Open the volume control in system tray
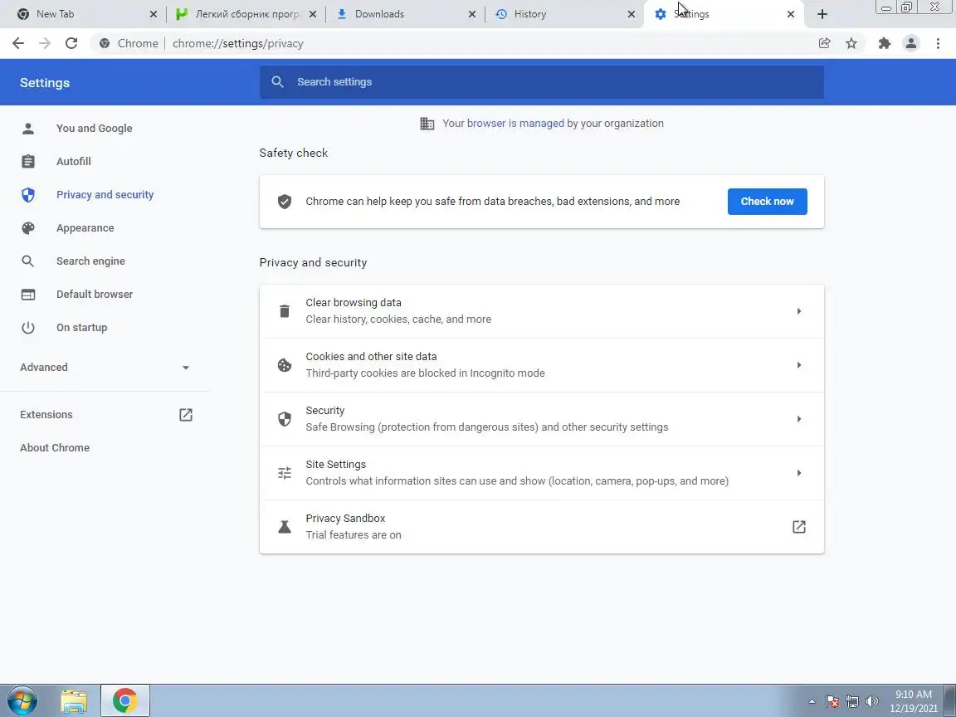Screen dimensions: 956x717 [x=872, y=701]
